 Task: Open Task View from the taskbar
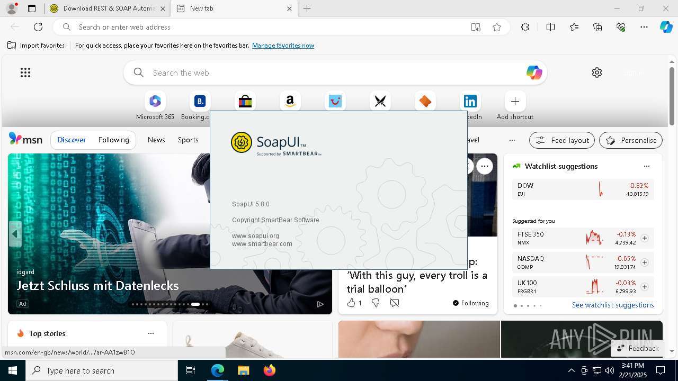point(191,370)
